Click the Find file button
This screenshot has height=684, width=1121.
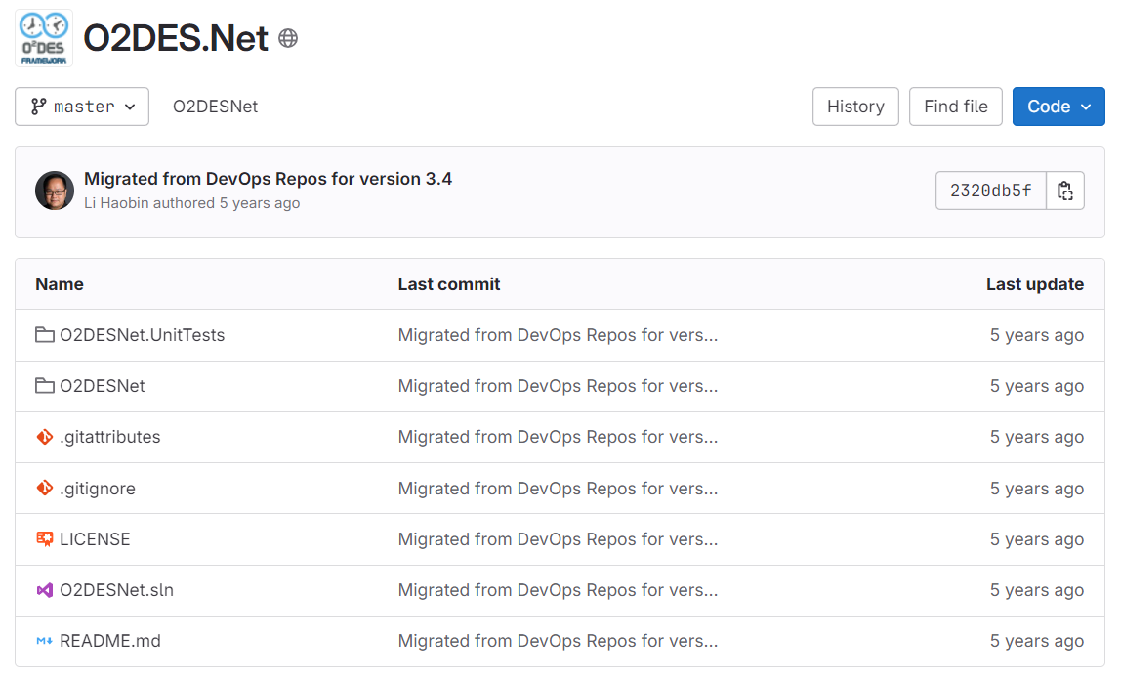pyautogui.click(x=955, y=107)
